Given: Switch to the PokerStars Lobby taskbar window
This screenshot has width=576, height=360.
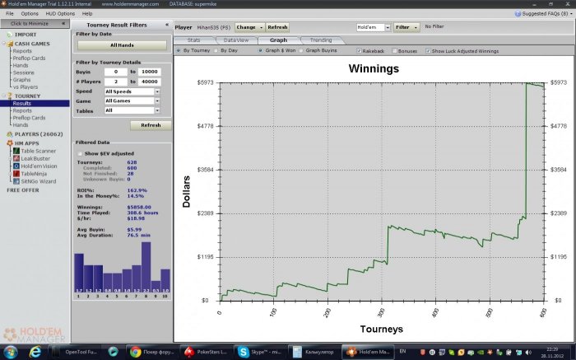Looking at the screenshot, I should coord(205,352).
